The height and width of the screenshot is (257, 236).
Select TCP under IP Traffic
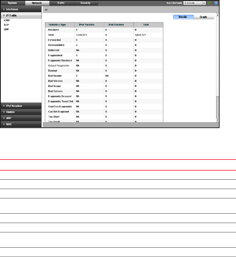pyautogui.click(x=6, y=25)
